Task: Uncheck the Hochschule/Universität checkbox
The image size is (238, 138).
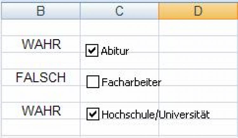Action: (x=92, y=114)
